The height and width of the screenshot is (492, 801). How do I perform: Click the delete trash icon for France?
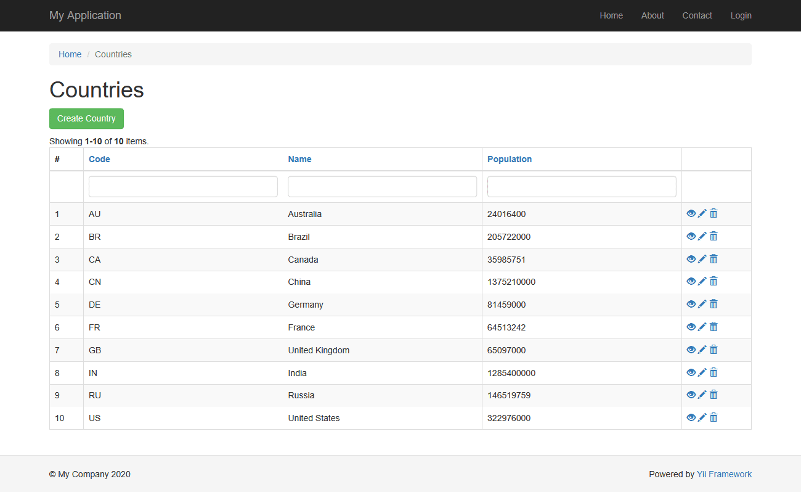pyautogui.click(x=714, y=327)
